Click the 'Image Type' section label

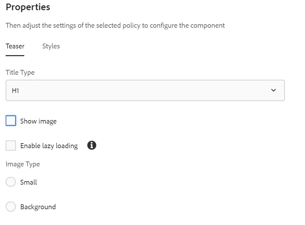click(x=23, y=164)
